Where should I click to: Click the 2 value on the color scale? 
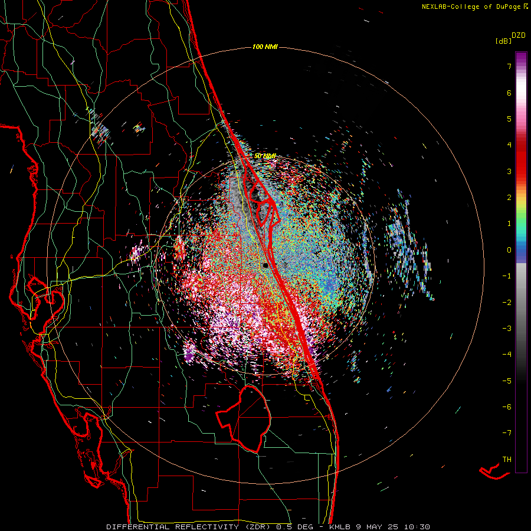pos(509,198)
